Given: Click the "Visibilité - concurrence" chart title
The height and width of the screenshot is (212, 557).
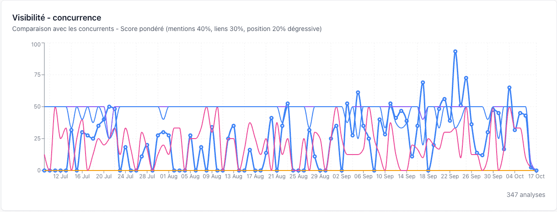Looking at the screenshot, I should coord(57,18).
